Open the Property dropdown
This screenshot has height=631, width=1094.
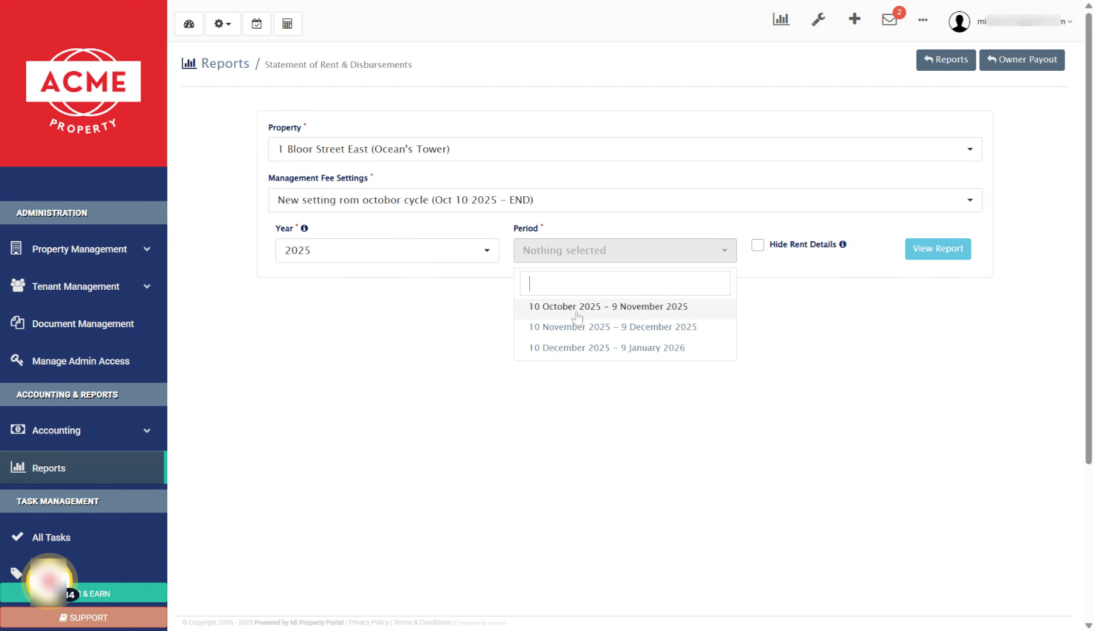[x=624, y=149]
